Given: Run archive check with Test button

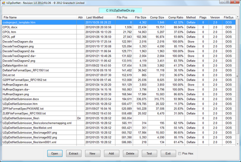Looking at the screenshot, I should point(149,153).
